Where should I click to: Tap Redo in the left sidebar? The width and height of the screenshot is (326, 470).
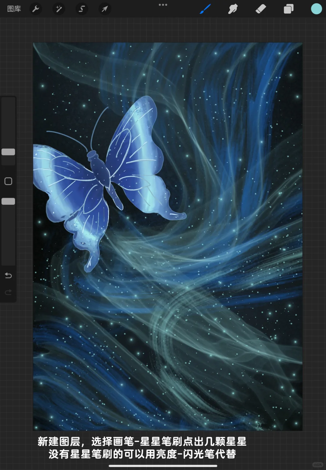click(x=8, y=292)
